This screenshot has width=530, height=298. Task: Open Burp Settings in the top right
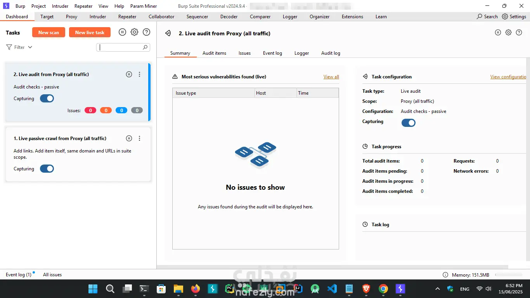click(514, 17)
